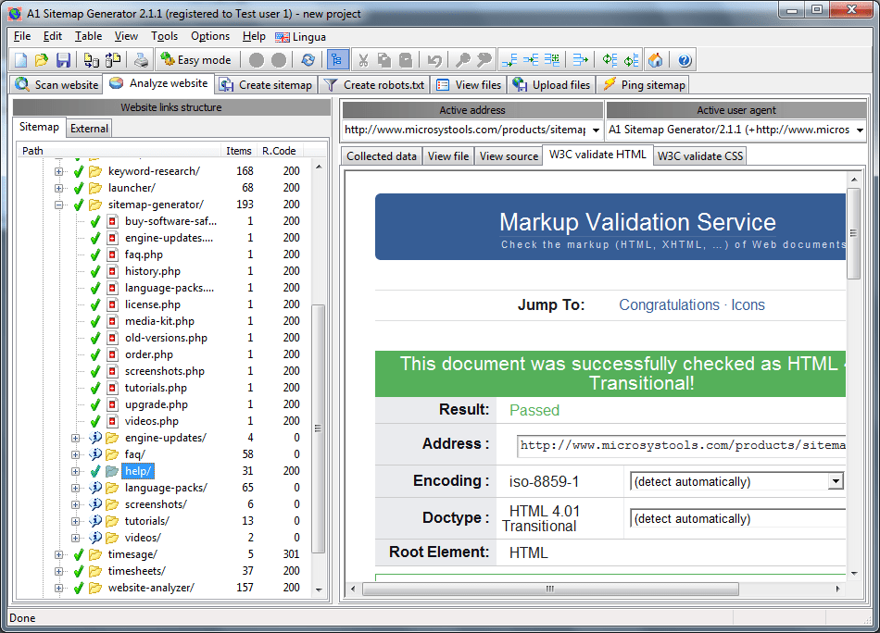The height and width of the screenshot is (633, 880).
Task: Click the Undo icon
Action: click(435, 59)
